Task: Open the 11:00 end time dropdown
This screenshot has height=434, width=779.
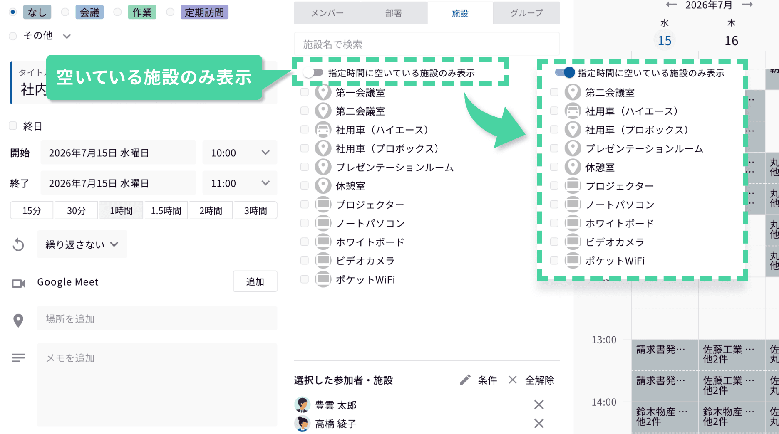Action: 240,183
